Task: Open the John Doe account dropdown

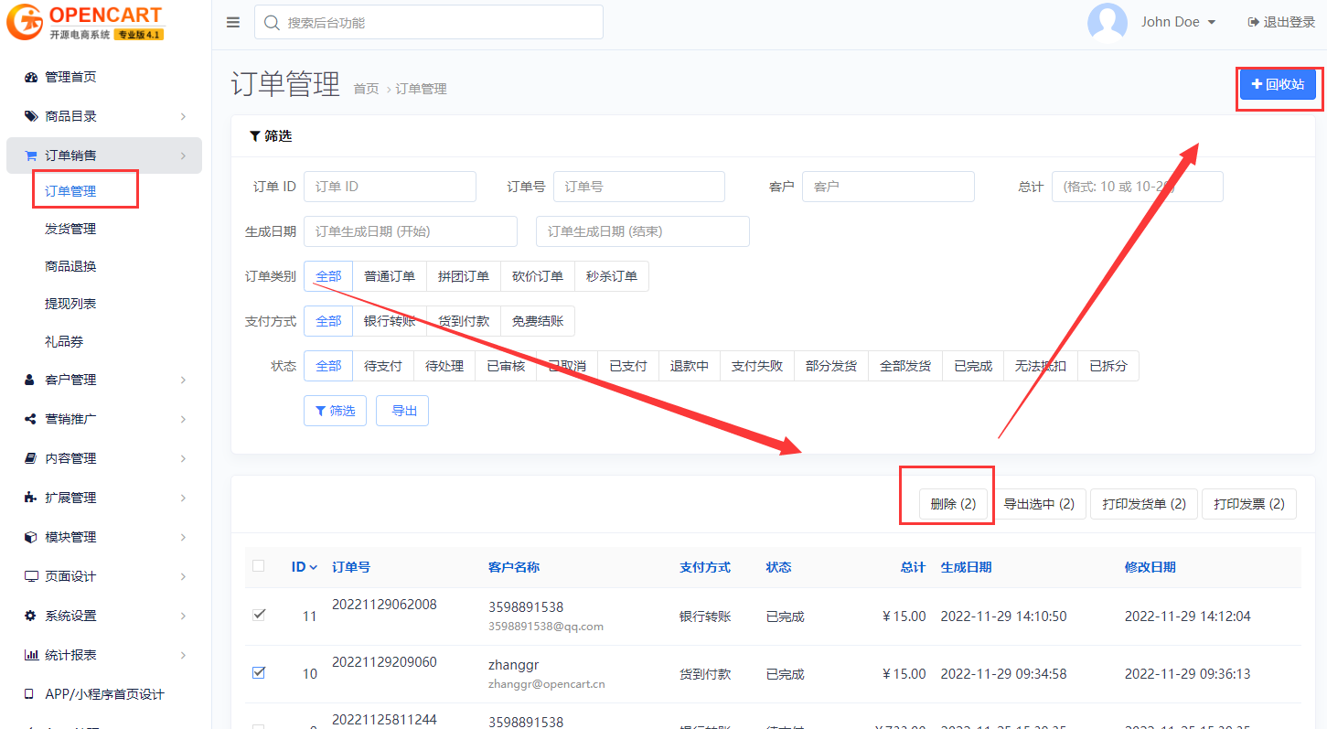Action: coord(1178,22)
